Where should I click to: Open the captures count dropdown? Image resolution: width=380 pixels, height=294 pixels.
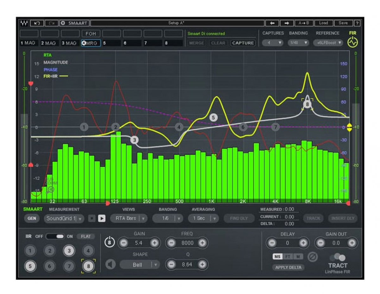click(272, 42)
